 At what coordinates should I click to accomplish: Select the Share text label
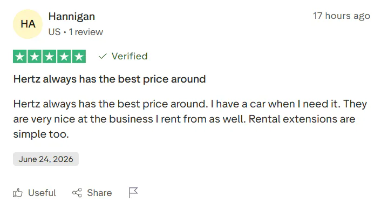tap(99, 193)
